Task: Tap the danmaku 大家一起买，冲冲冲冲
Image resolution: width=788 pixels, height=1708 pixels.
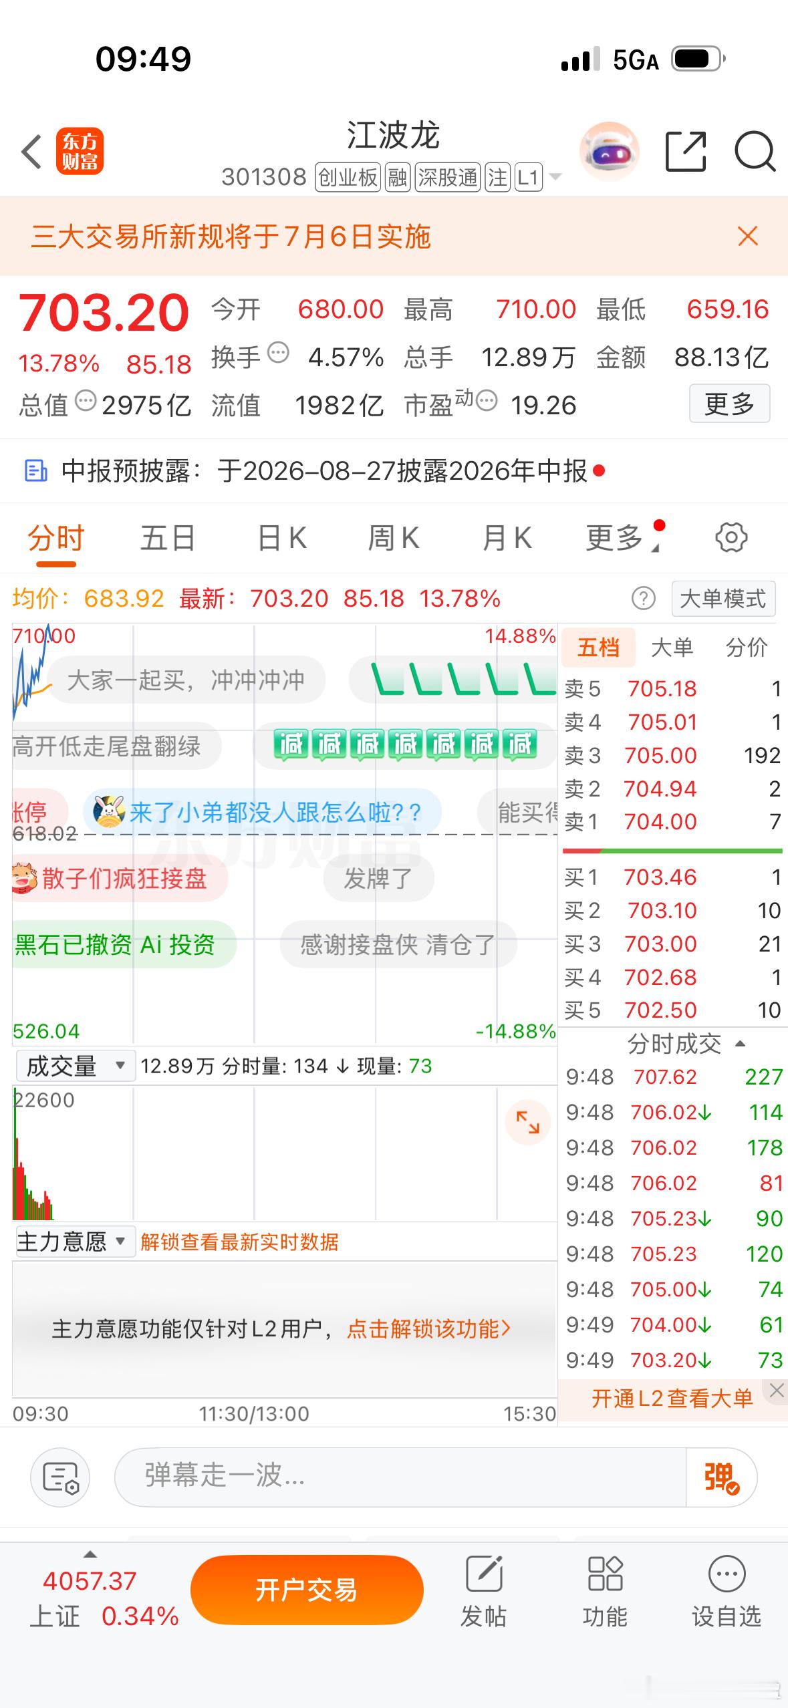Action: tap(186, 680)
